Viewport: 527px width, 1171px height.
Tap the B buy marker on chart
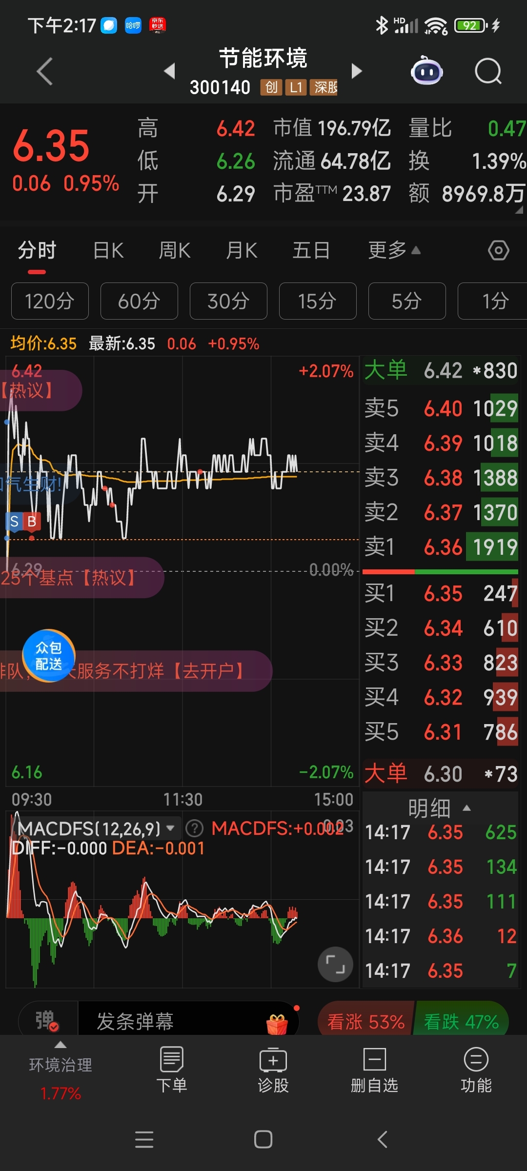[x=32, y=522]
